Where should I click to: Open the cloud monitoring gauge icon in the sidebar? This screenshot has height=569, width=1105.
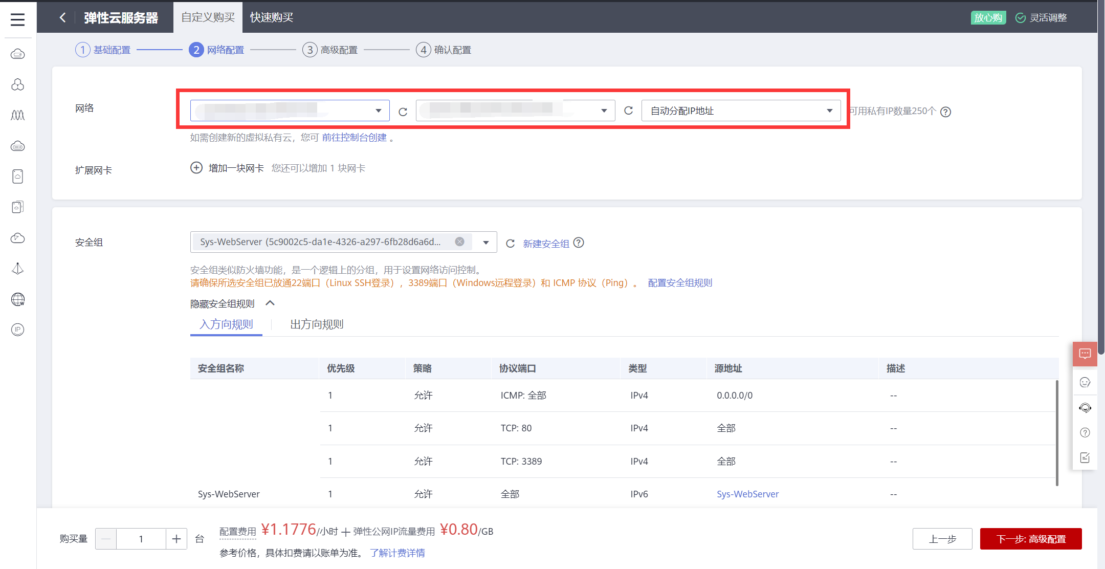click(18, 238)
